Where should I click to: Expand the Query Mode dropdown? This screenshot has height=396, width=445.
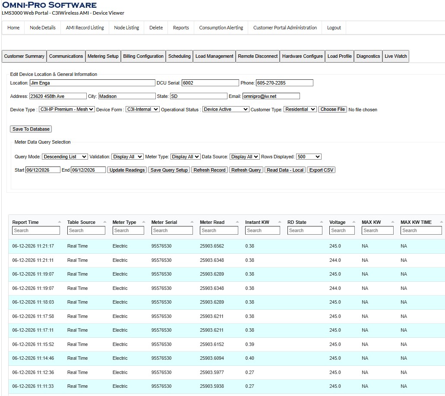[x=65, y=157]
